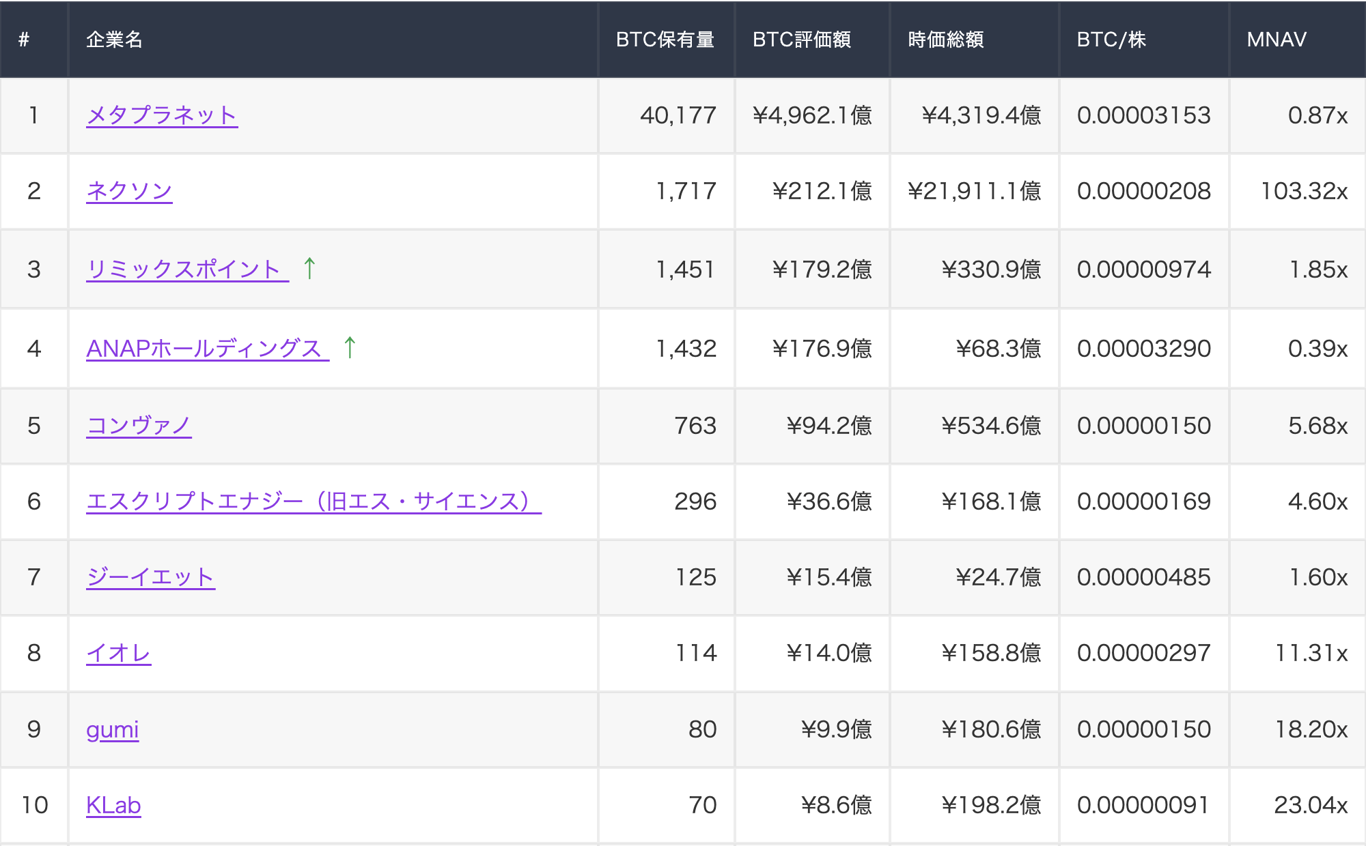This screenshot has height=846, width=1366.
Task: Open the メタプラネット company link
Action: pos(161,115)
